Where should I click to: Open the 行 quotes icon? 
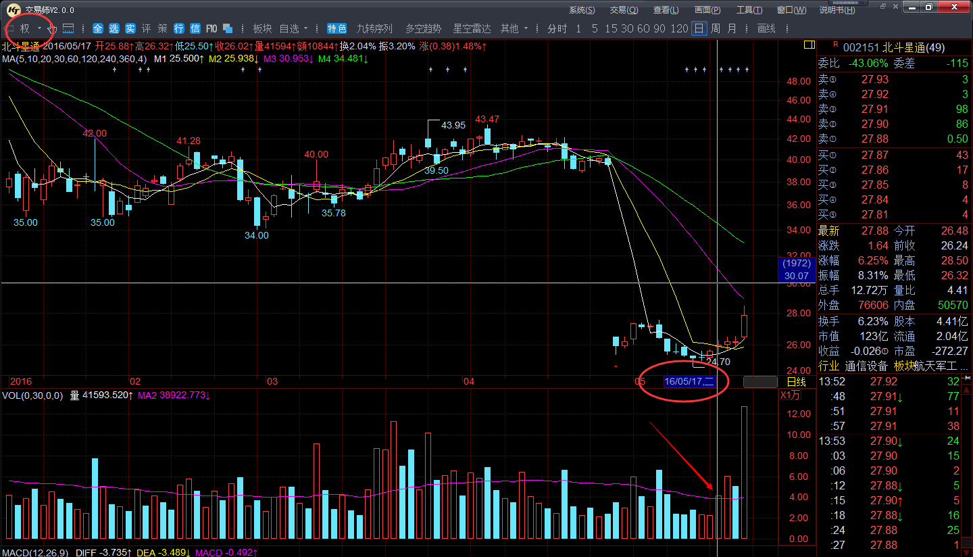point(179,28)
